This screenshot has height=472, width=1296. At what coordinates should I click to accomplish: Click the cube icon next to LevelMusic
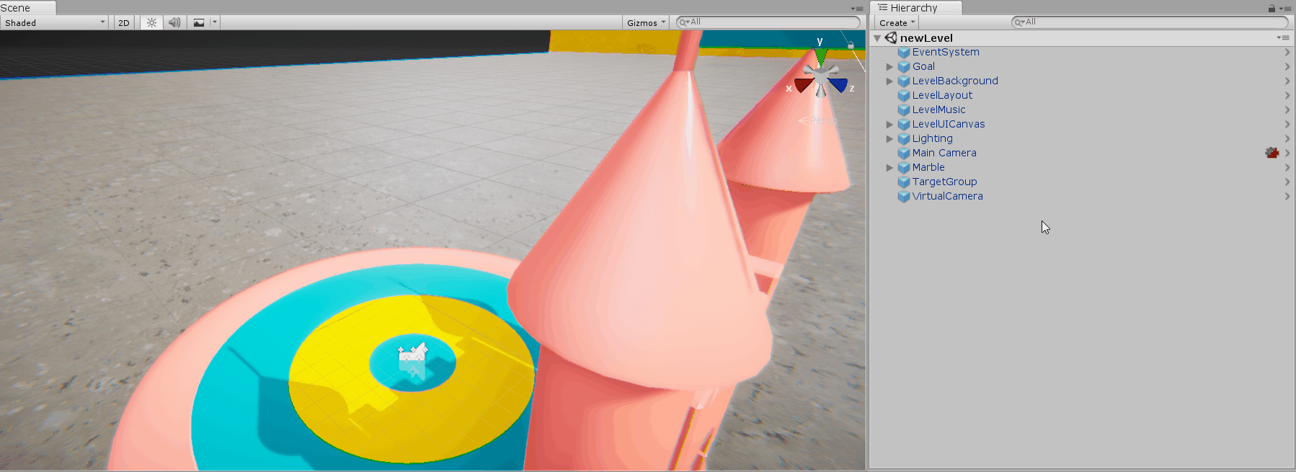point(903,110)
